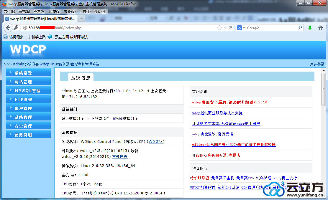The width and height of the screenshot is (328, 200).
Task: Open the wdcp security vulnerability upgrade notice
Action: click(x=230, y=102)
